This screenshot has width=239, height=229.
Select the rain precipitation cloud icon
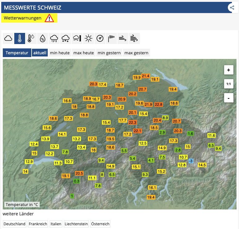click(54, 38)
